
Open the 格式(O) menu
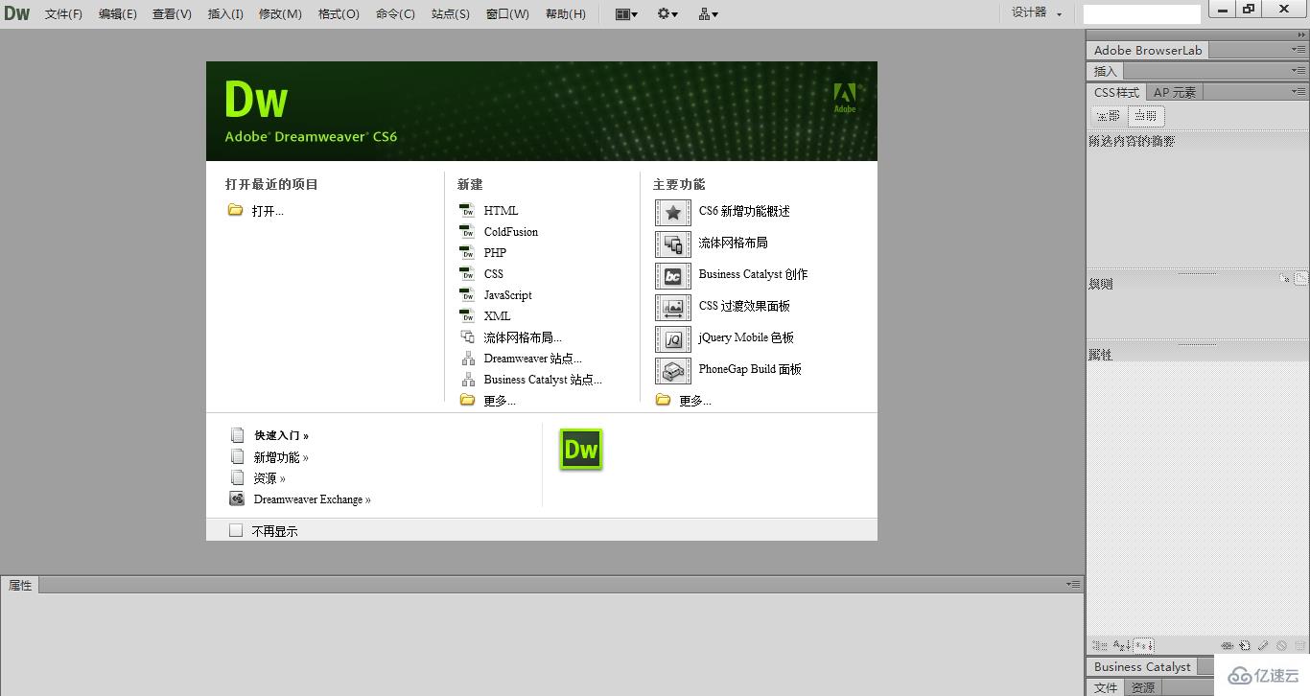pos(339,13)
